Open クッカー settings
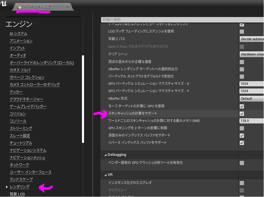This screenshot has width=264, height=197. click(x=16, y=92)
